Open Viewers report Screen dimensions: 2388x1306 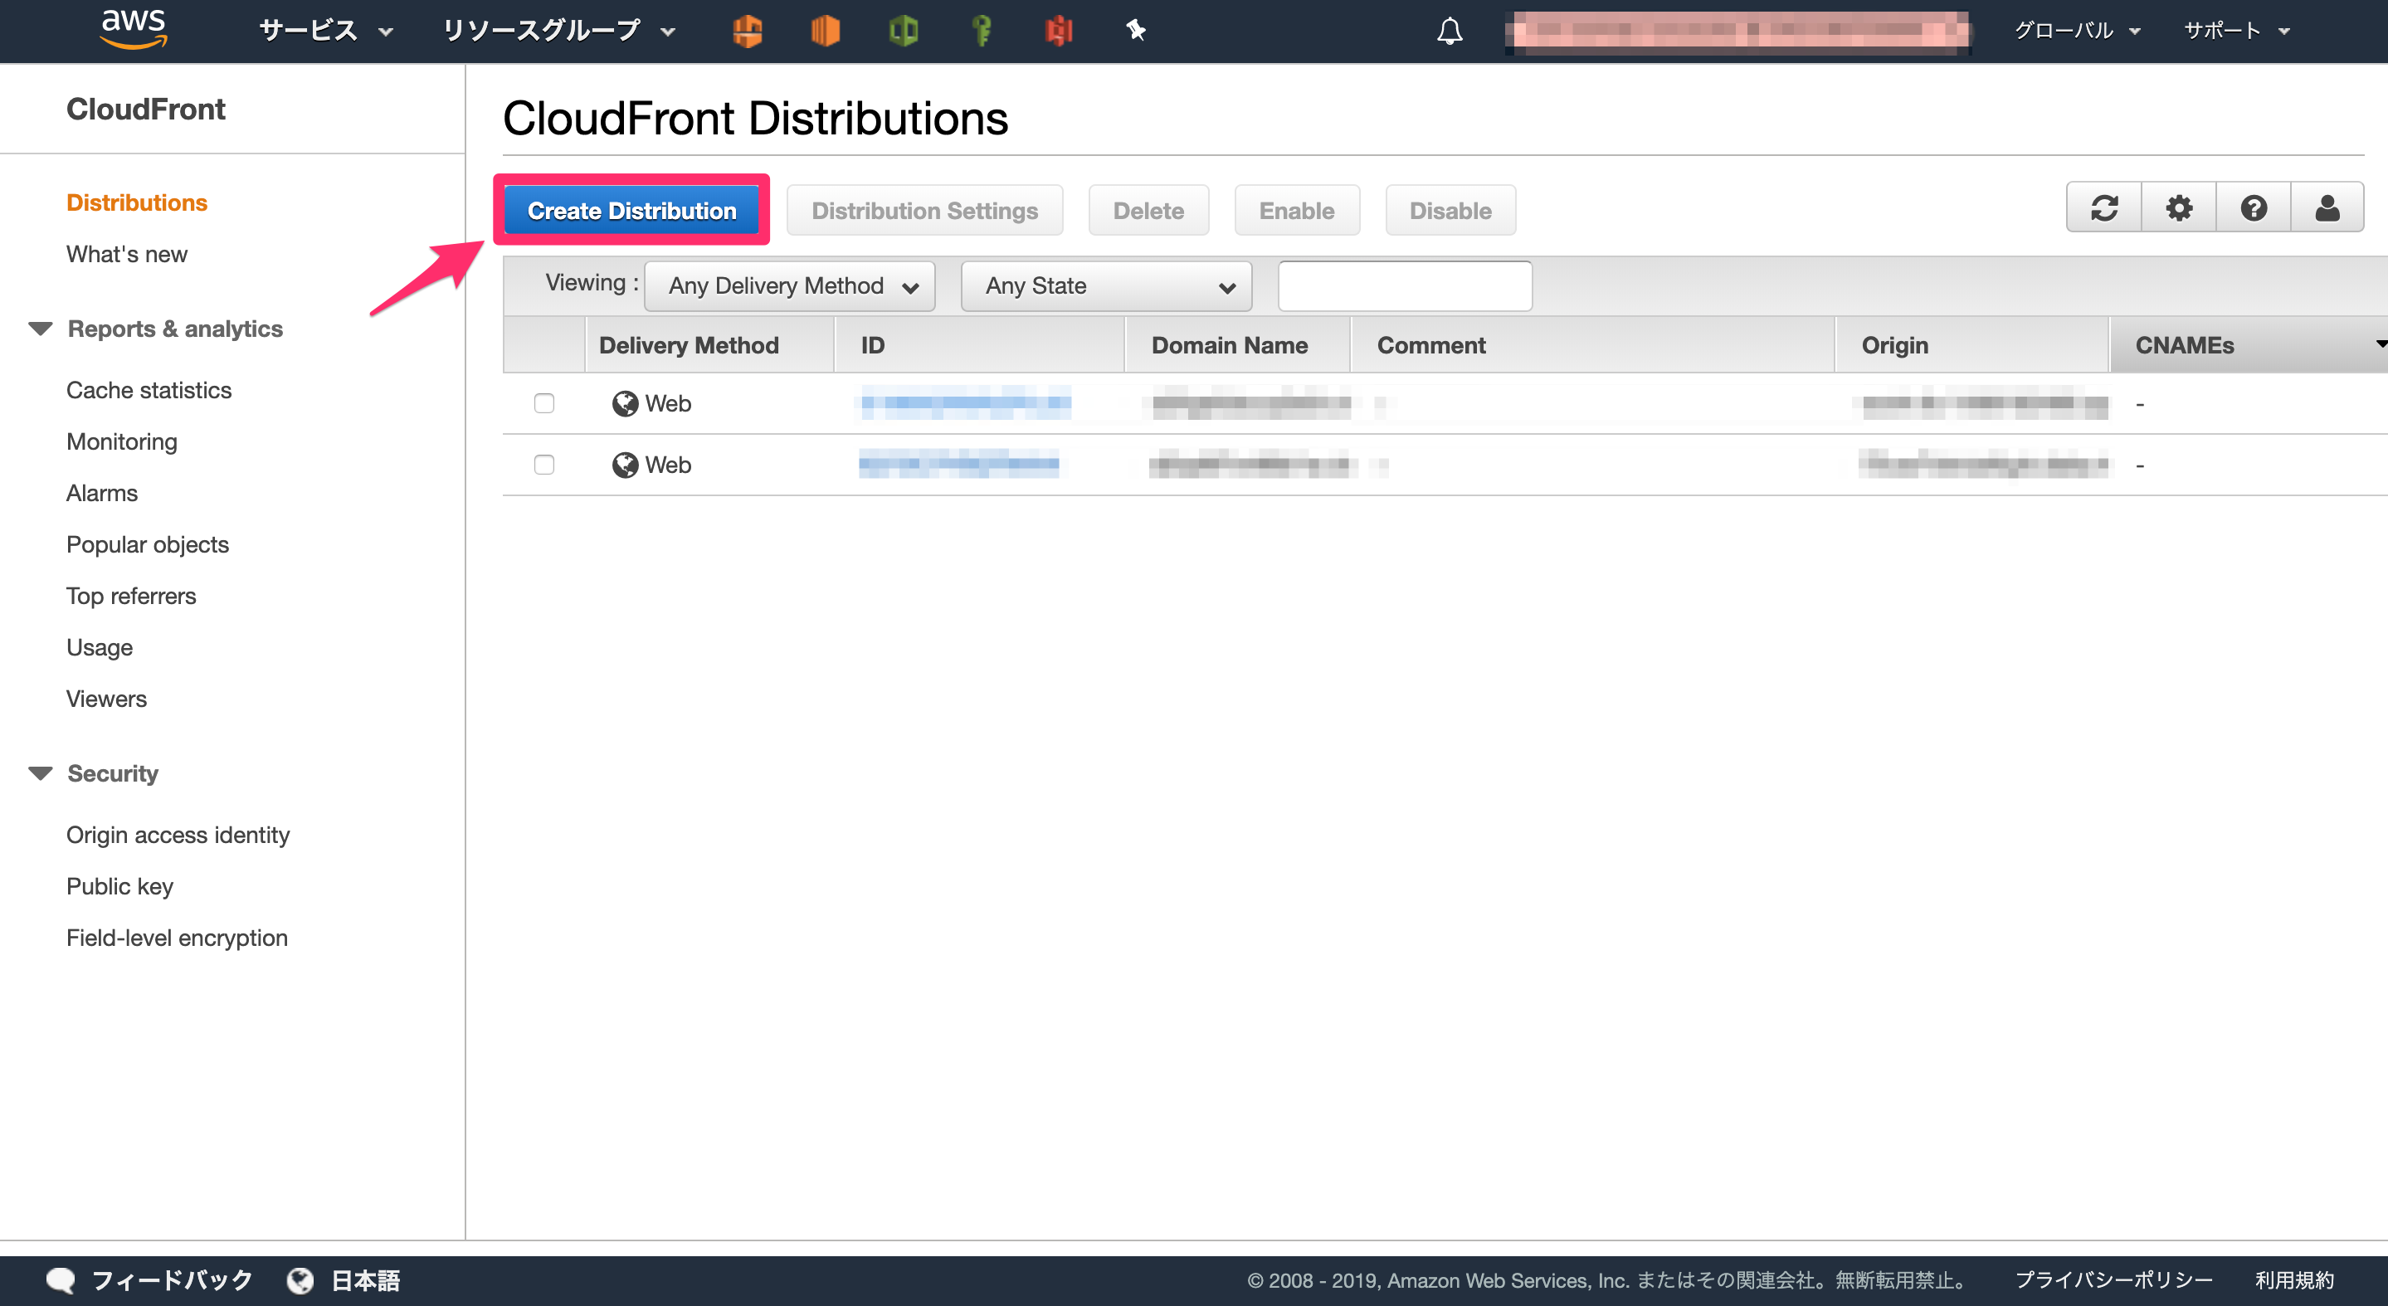tap(106, 699)
